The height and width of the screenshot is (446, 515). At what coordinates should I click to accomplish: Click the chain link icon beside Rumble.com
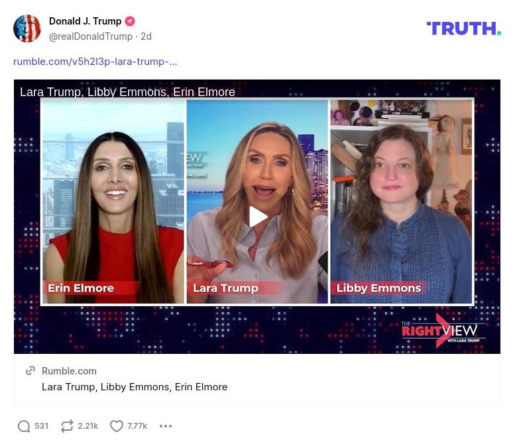coord(30,371)
